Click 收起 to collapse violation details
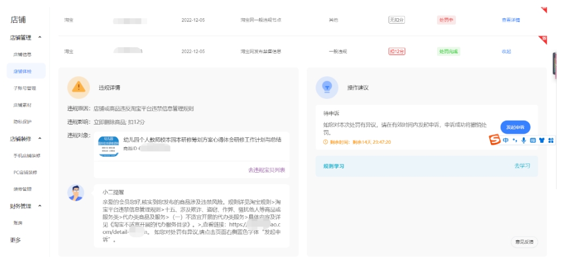Viewport: 570px width, 257px height. coord(506,52)
